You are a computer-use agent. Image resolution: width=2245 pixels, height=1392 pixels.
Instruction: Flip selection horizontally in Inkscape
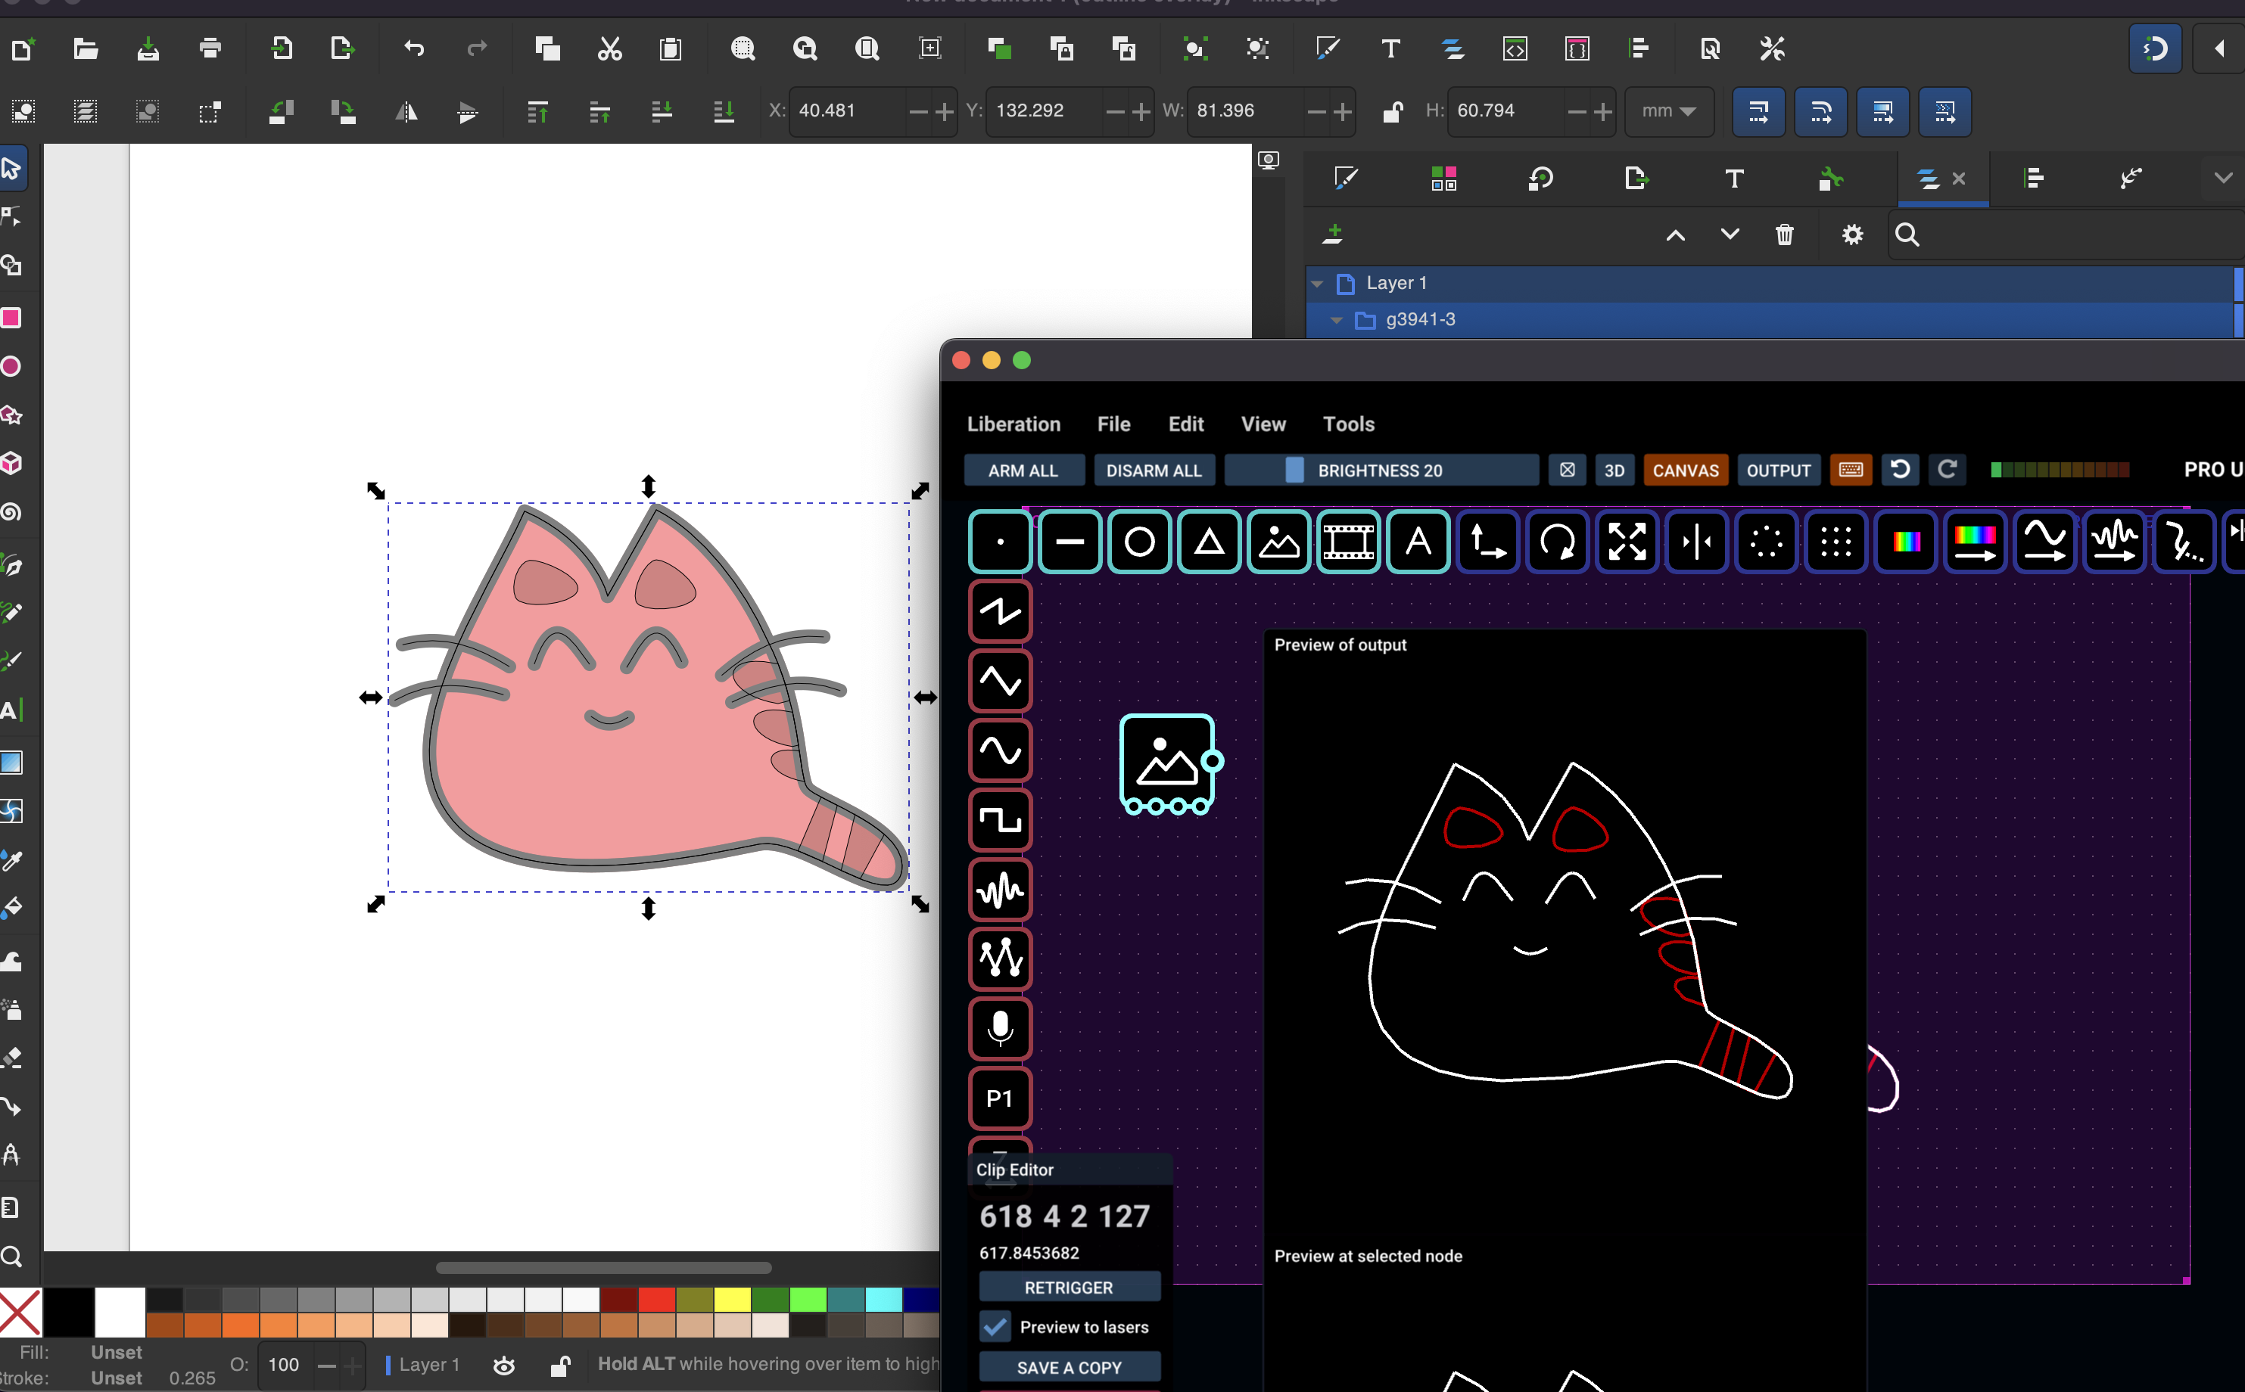click(406, 112)
